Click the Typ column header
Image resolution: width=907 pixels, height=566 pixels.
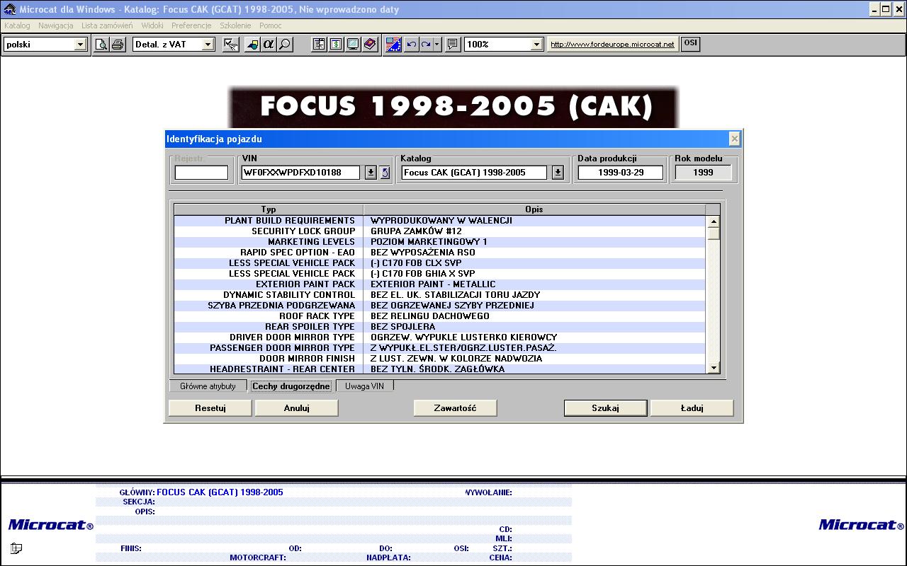[269, 209]
